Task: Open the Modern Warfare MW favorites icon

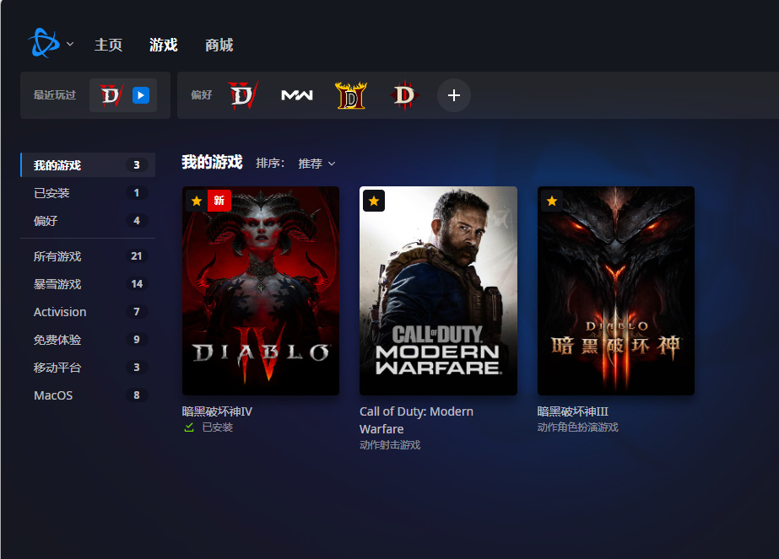Action: 297,94
